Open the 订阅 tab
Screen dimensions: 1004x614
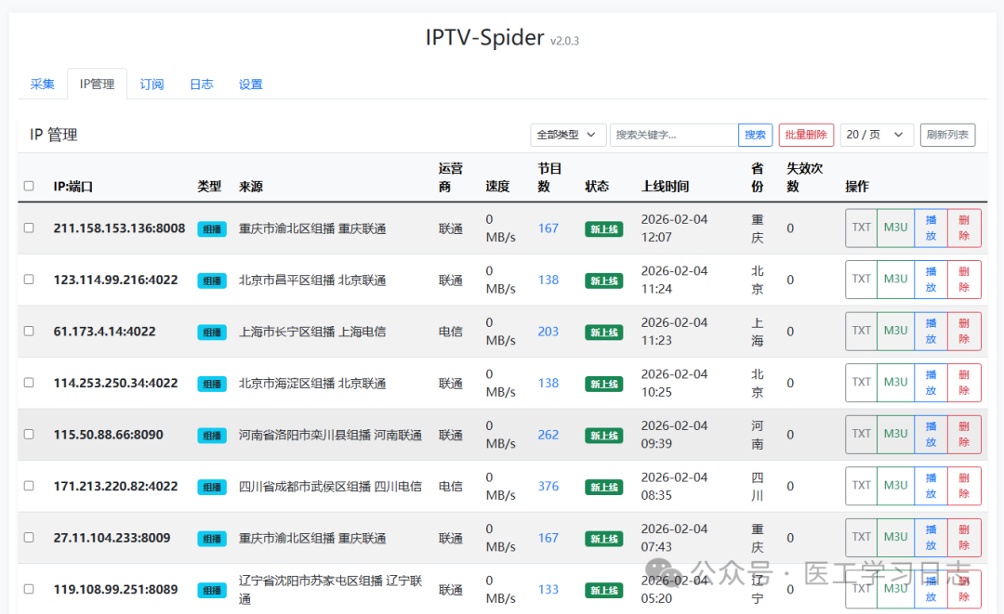pos(152,85)
